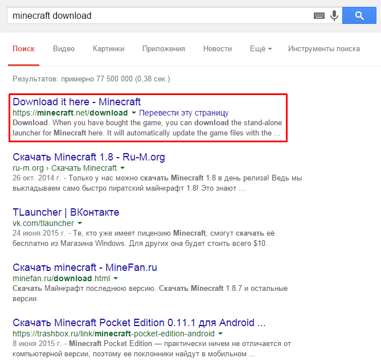The image size is (381, 362).
Task: Click the vk.com/tlauncher URL text
Action: [x=43, y=223]
